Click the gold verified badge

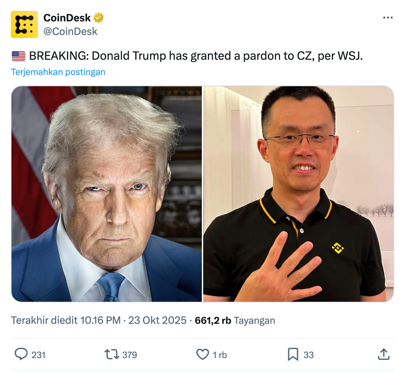(x=99, y=18)
